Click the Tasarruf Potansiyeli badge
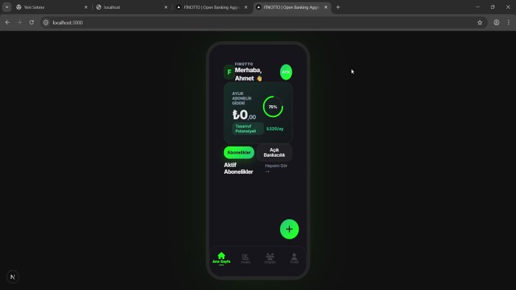The width and height of the screenshot is (516, 290). click(x=248, y=128)
